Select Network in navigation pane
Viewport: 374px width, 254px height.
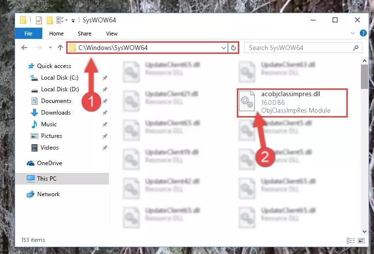point(49,194)
